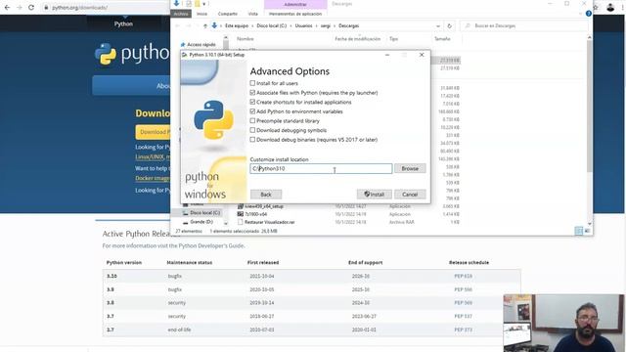Open the Linux/UNIX download link
626x352 pixels.
pos(150,157)
